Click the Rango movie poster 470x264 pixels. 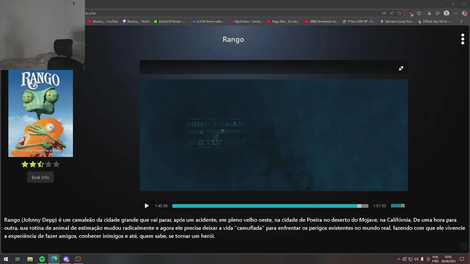[x=41, y=113]
